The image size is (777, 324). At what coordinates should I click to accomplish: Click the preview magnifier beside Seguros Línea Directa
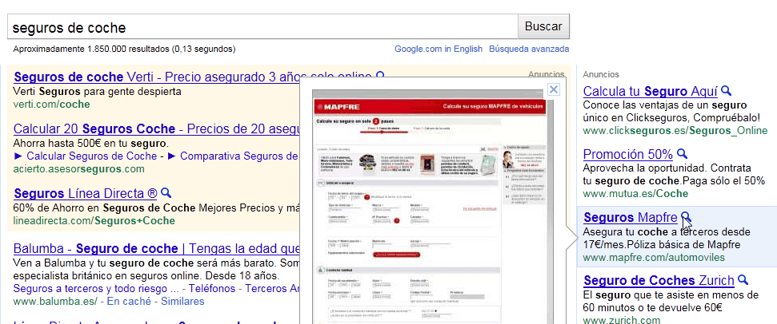tap(166, 192)
